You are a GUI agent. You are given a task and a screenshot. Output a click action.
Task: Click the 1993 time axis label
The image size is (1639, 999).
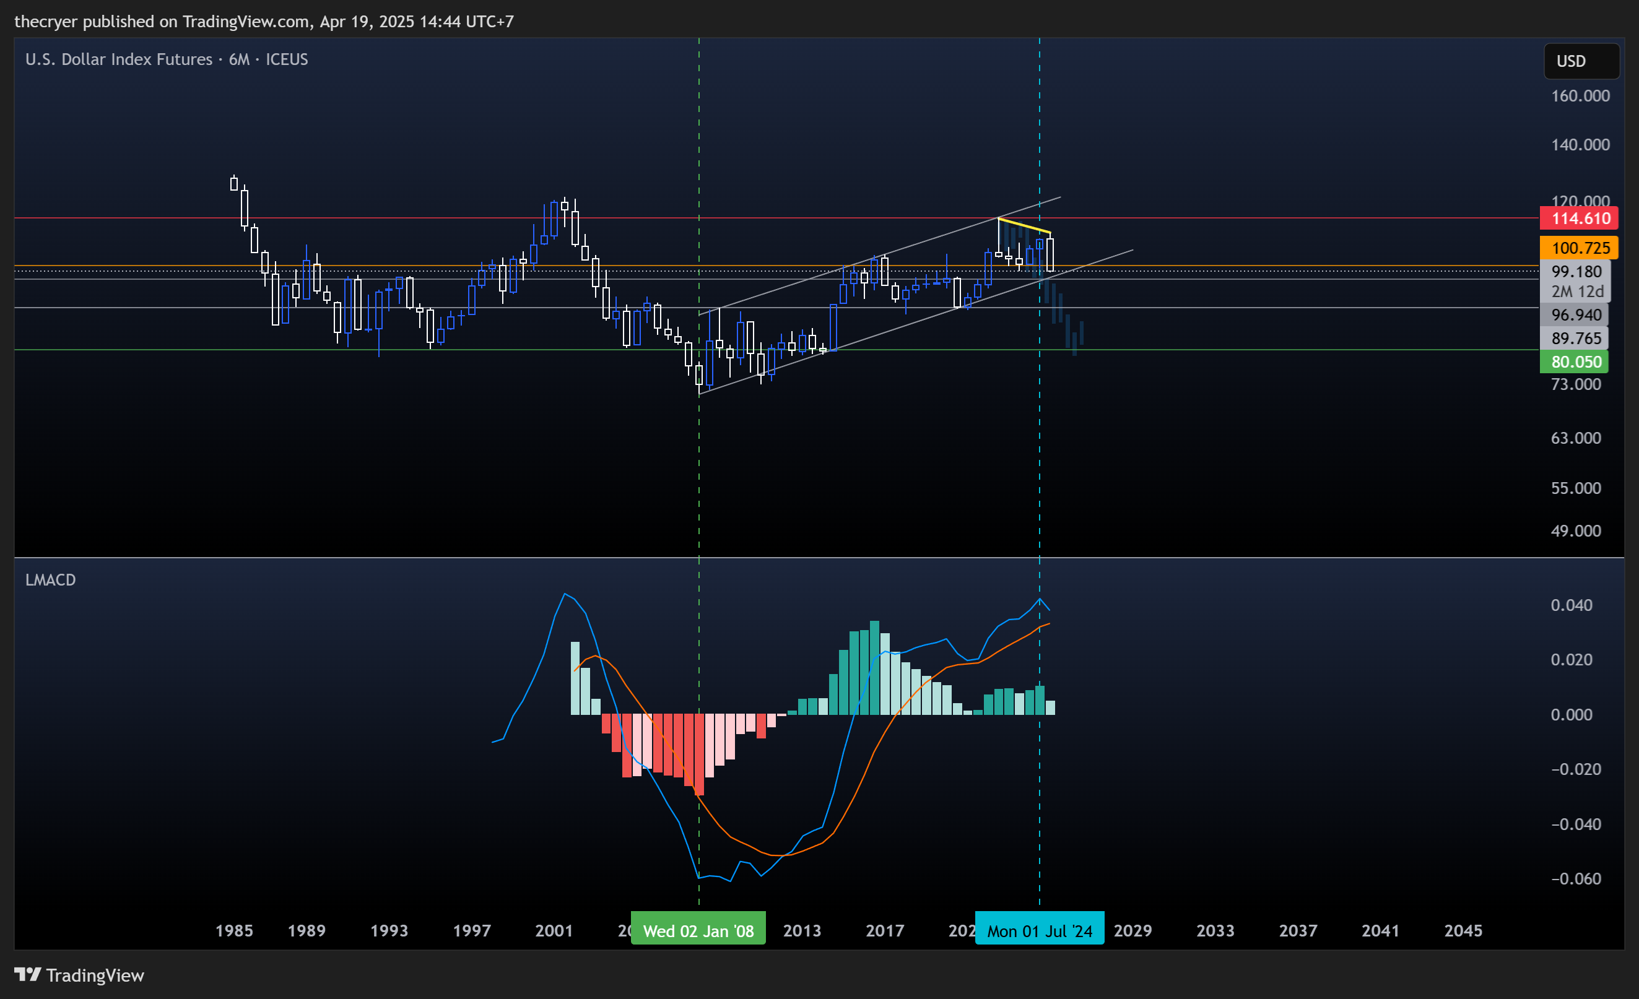tap(389, 930)
